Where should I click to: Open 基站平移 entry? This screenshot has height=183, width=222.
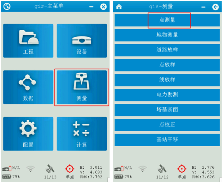tap(167, 140)
